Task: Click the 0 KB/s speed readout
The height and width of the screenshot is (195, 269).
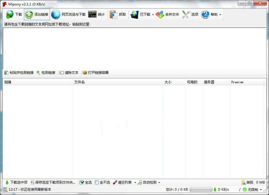Action: [x=223, y=190]
